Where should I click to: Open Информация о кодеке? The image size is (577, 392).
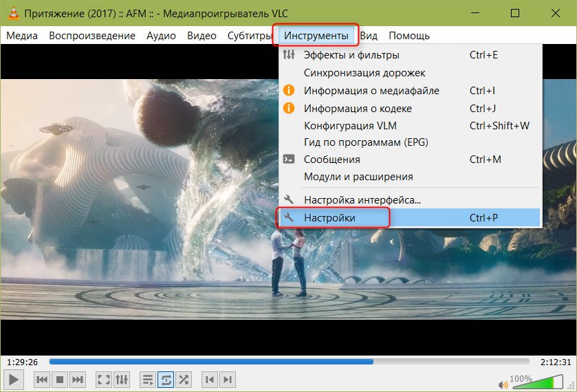tap(409, 109)
